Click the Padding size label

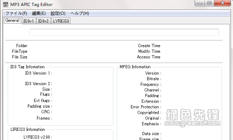pyautogui.click(x=40, y=106)
